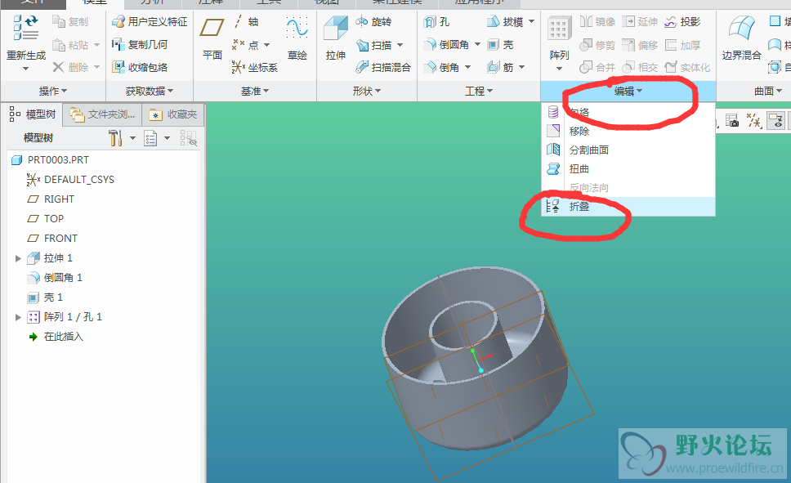Select Shrinkwrap (收缩包络) tool
791x483 pixels.
point(140,67)
